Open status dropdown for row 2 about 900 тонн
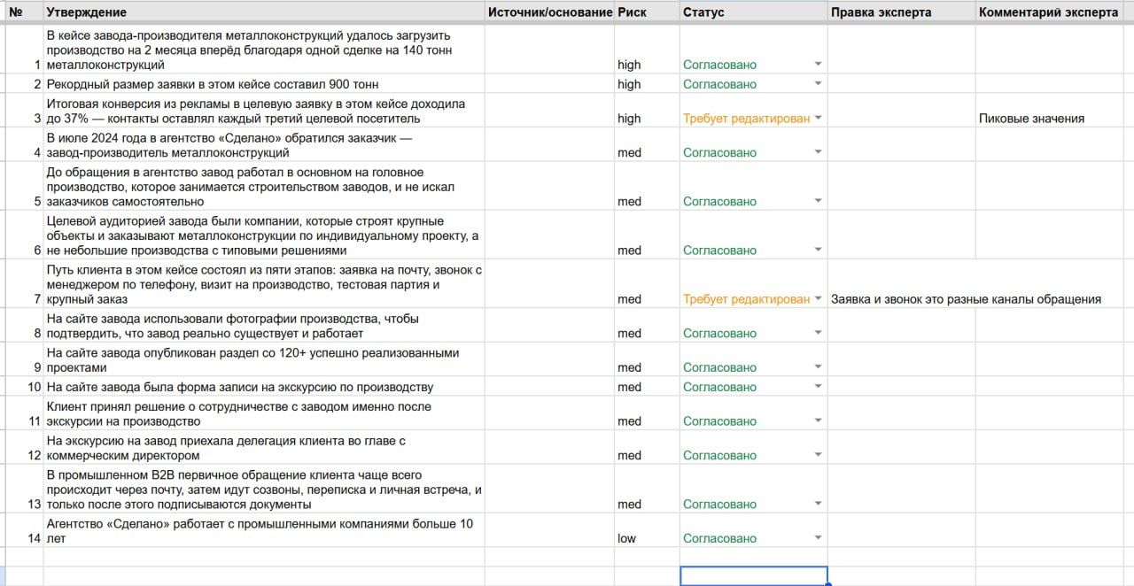 tap(818, 84)
